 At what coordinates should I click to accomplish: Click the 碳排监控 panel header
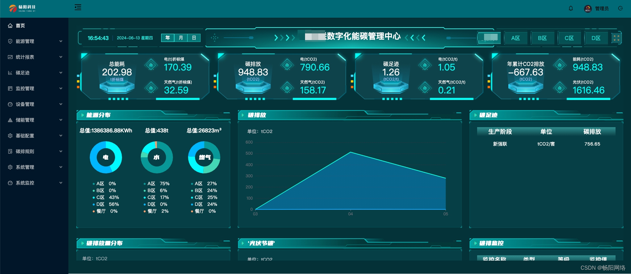pyautogui.click(x=546, y=243)
